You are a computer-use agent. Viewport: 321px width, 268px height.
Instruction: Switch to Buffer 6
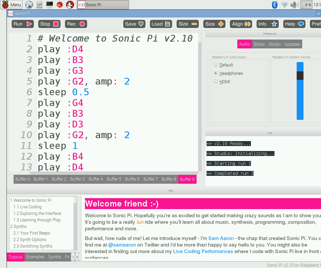[x=132, y=179]
